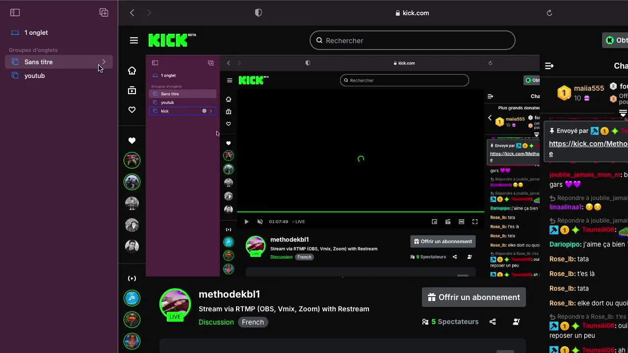The image size is (628, 353).
Task: Click the French language tag
Action: tap(253, 322)
